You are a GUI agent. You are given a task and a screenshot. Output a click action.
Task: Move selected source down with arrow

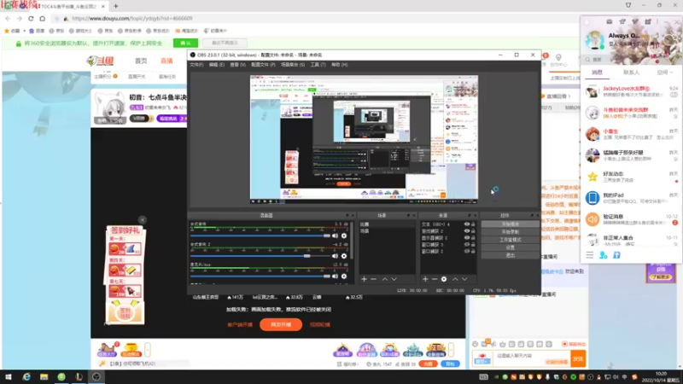[464, 279]
